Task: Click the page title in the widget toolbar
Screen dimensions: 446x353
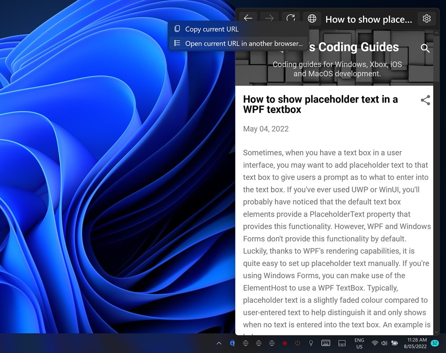Action: coord(368,19)
